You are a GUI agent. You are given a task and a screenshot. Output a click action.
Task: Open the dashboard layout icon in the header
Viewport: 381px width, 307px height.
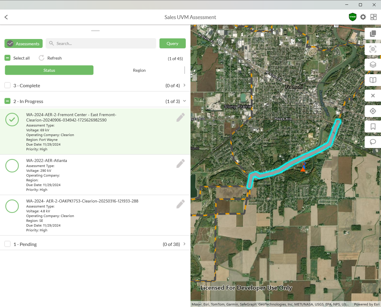[373, 17]
